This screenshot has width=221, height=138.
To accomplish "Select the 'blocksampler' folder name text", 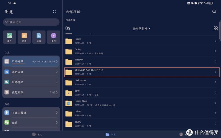I will (80, 80).
